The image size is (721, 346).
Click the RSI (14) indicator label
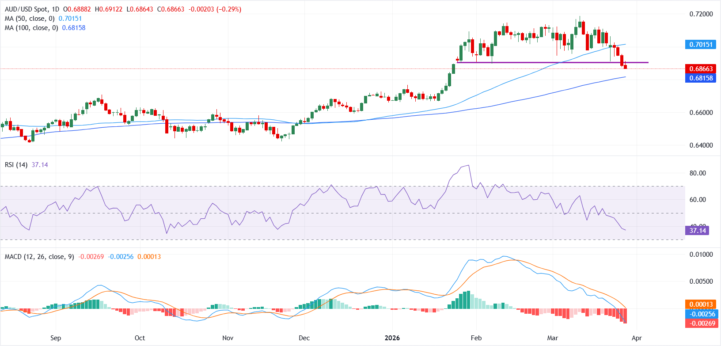coord(16,165)
